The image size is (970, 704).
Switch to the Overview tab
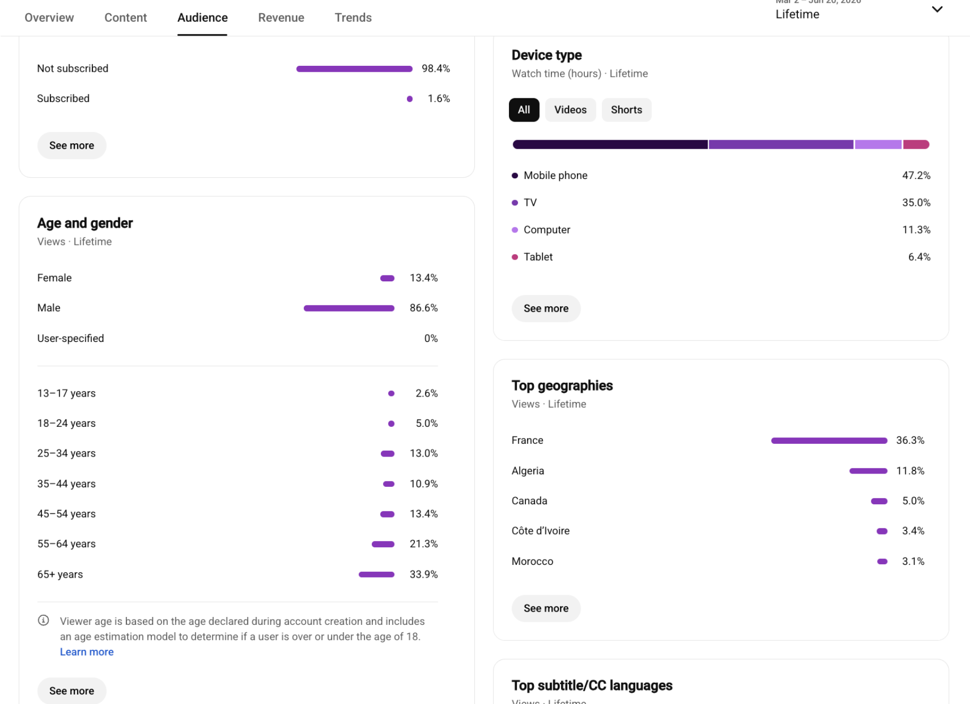coord(49,18)
